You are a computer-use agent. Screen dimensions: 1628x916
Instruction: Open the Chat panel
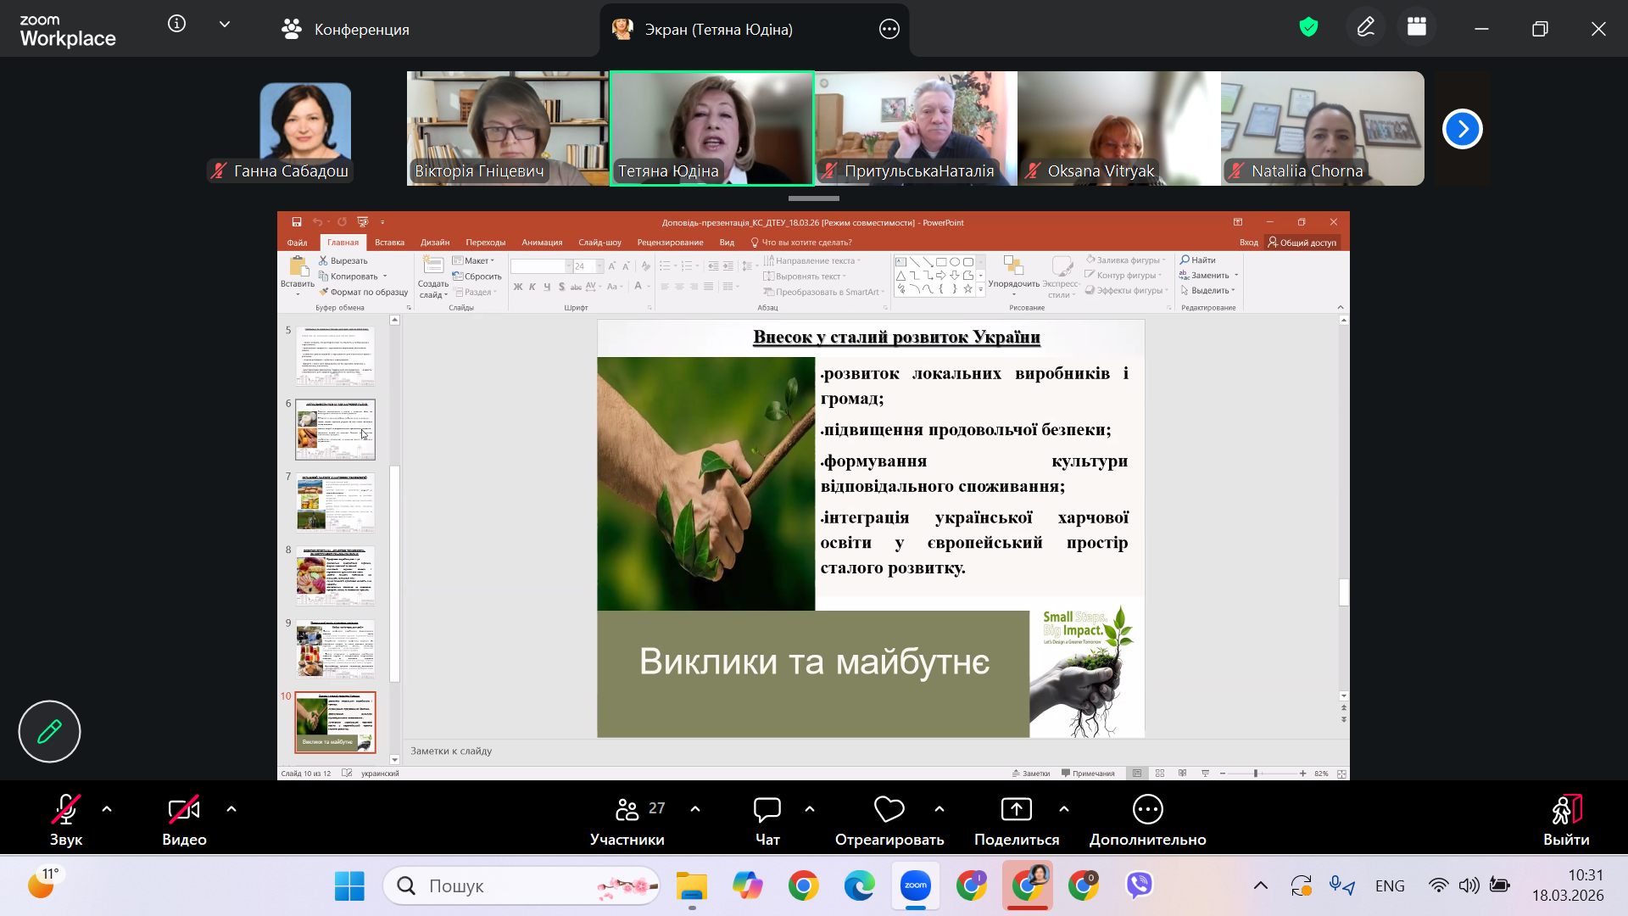pyautogui.click(x=767, y=819)
